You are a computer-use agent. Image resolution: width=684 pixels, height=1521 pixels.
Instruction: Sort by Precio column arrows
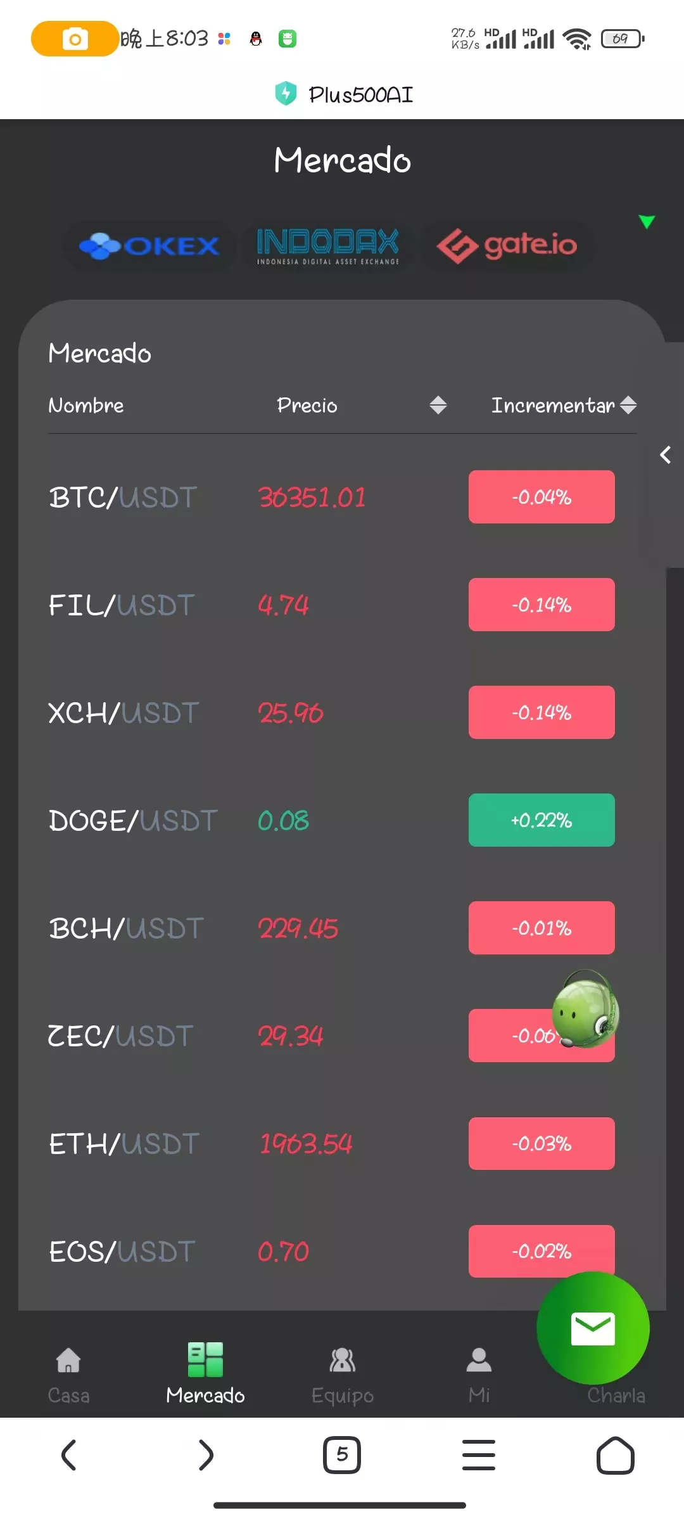(438, 405)
